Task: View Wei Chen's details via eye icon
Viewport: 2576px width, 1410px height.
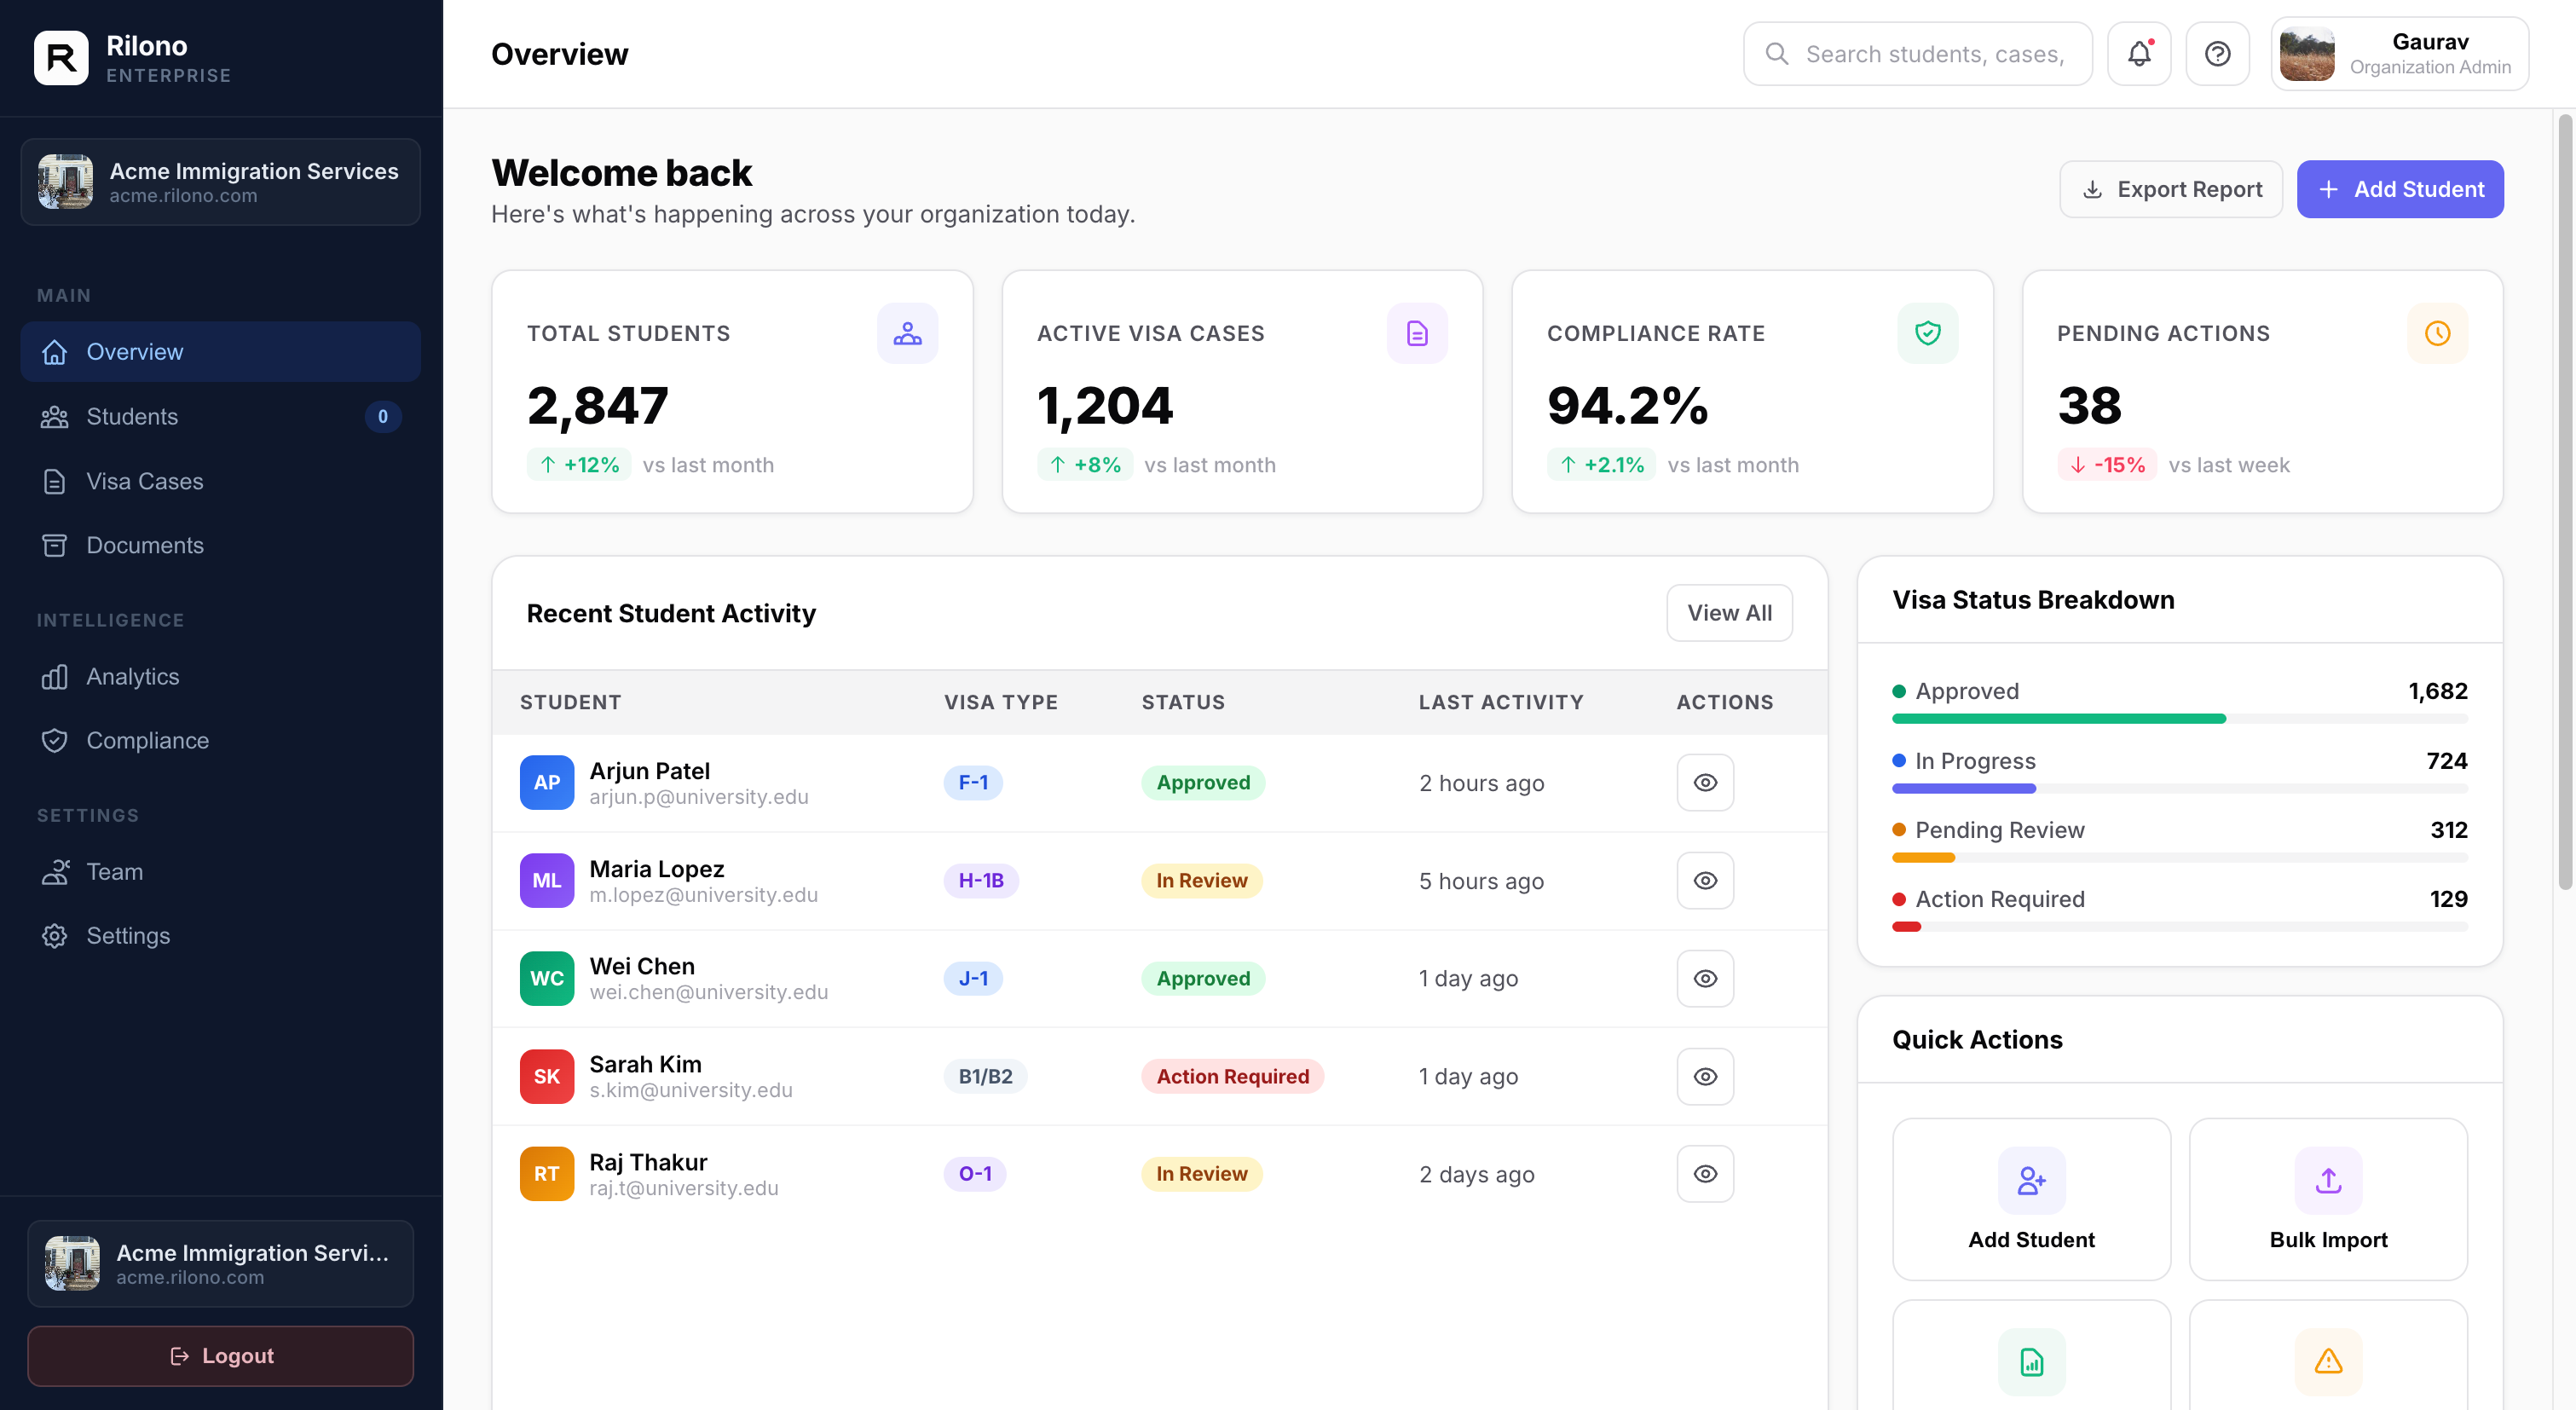Action: coord(1705,978)
